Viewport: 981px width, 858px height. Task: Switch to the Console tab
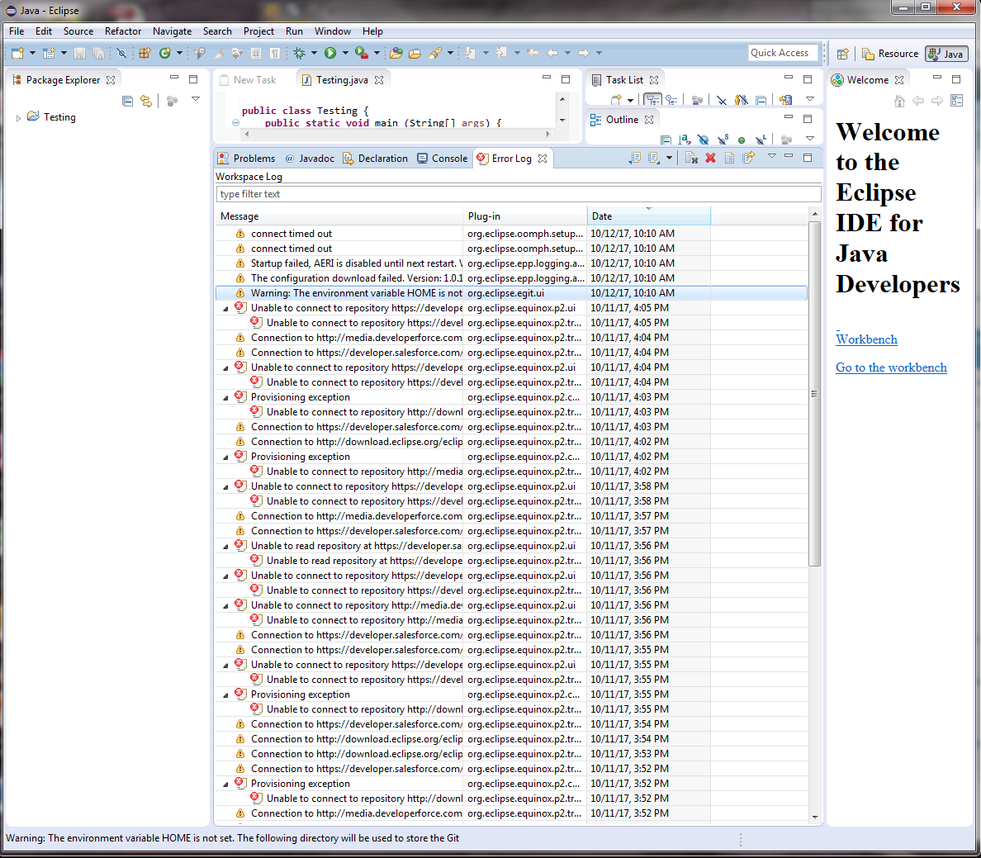pos(448,159)
